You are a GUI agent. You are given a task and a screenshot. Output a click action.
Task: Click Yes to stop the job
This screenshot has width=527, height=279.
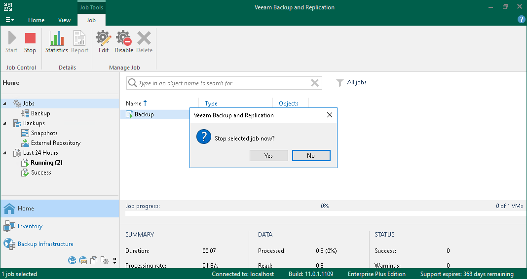click(x=268, y=155)
